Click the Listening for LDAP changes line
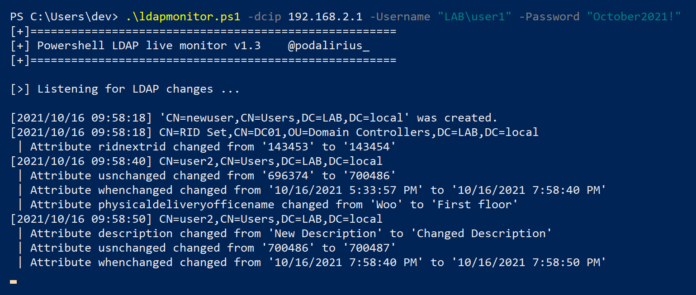Screen dimensions: 696x295 coord(125,89)
